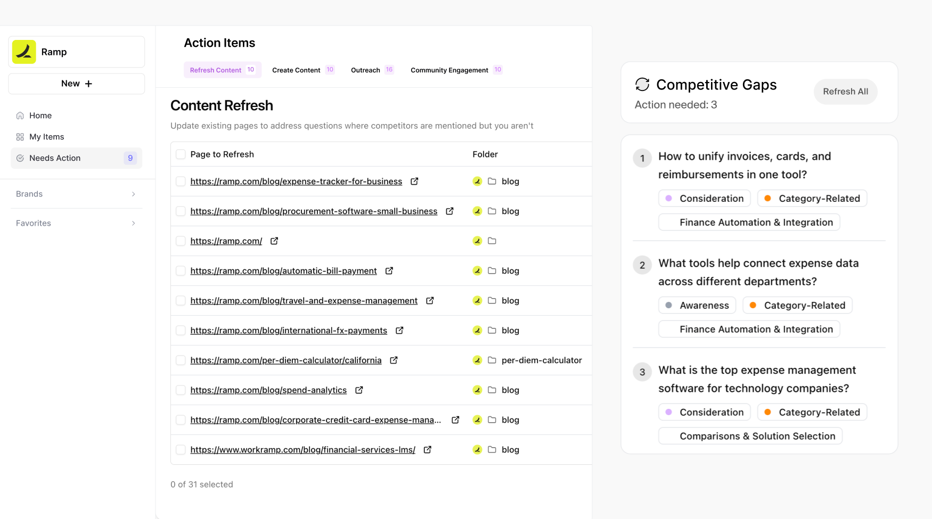The width and height of the screenshot is (932, 519).
Task: Open external link icon for expense-tracker-for-business
Action: (x=414, y=182)
